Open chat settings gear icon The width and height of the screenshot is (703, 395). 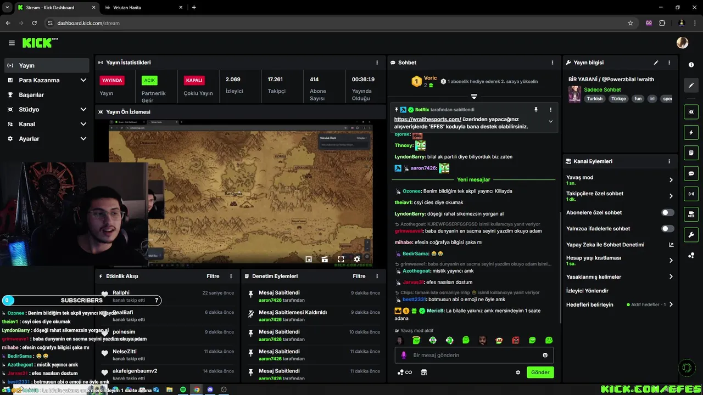(517, 373)
